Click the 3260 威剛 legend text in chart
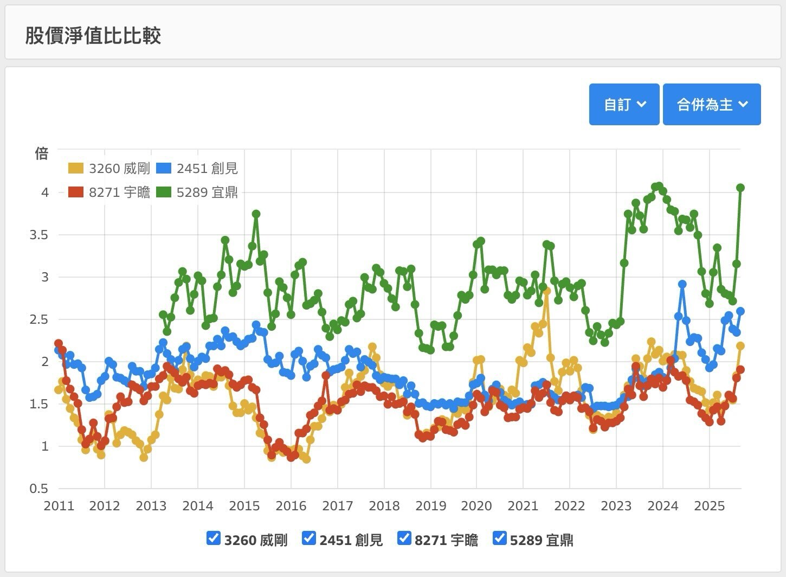 (119, 169)
